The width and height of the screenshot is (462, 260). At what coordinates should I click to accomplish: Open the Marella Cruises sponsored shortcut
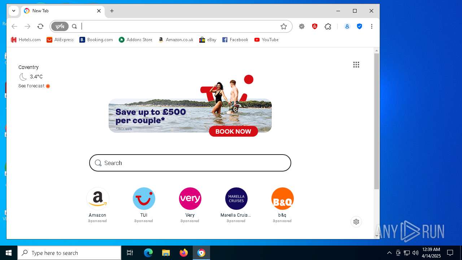pyautogui.click(x=236, y=205)
